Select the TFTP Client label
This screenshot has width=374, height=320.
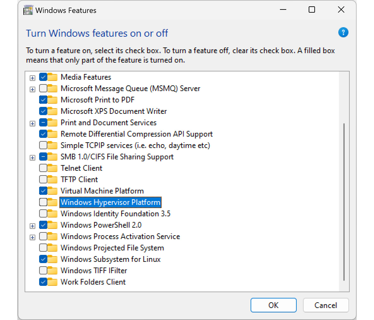(79, 180)
